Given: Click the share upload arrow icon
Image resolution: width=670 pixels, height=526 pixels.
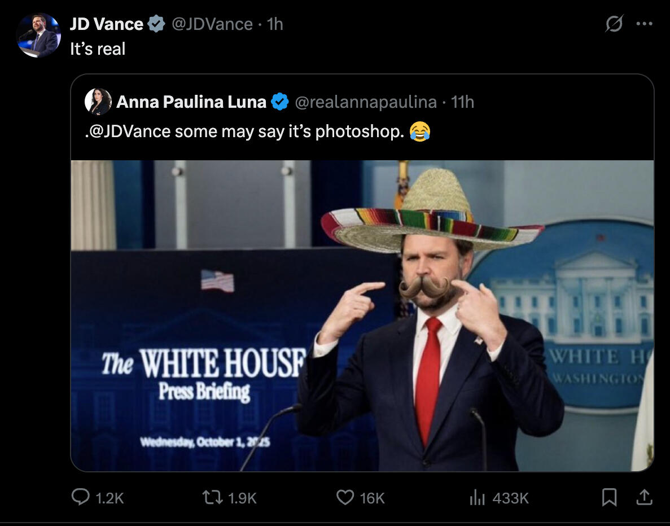Looking at the screenshot, I should pos(643,497).
